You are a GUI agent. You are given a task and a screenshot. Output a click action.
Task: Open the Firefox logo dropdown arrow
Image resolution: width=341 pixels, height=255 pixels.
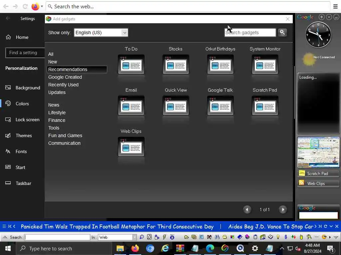[x=42, y=7]
